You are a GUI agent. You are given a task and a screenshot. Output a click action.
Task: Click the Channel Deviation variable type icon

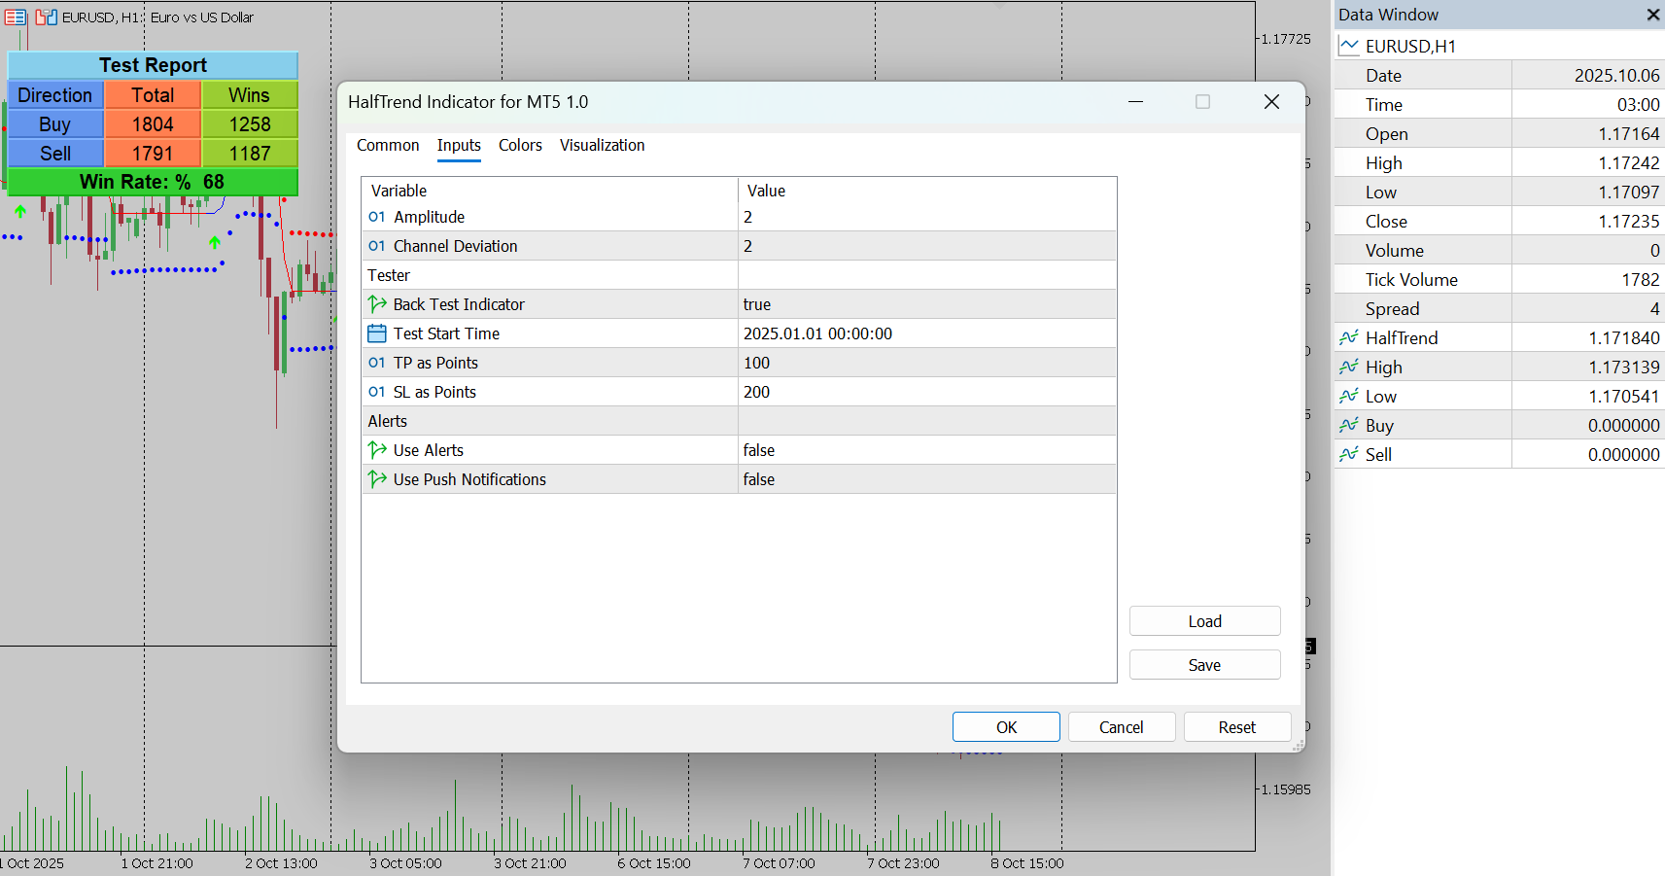coord(377,246)
